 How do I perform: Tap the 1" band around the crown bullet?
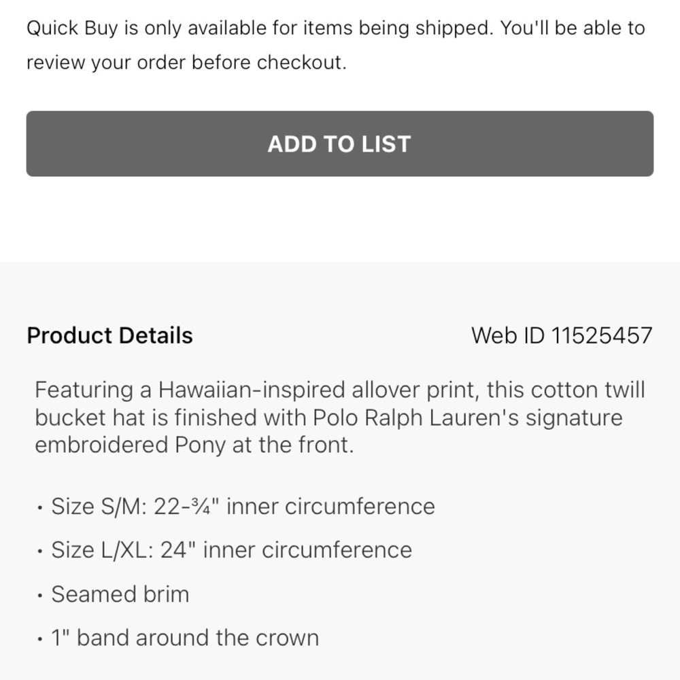tap(185, 637)
